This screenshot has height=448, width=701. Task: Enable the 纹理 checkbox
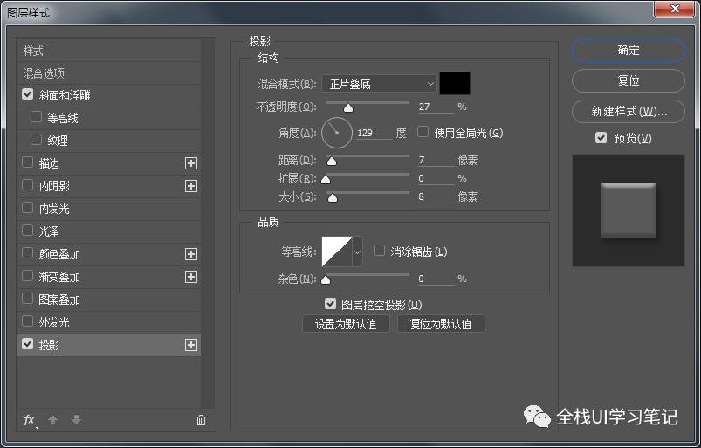click(x=36, y=140)
